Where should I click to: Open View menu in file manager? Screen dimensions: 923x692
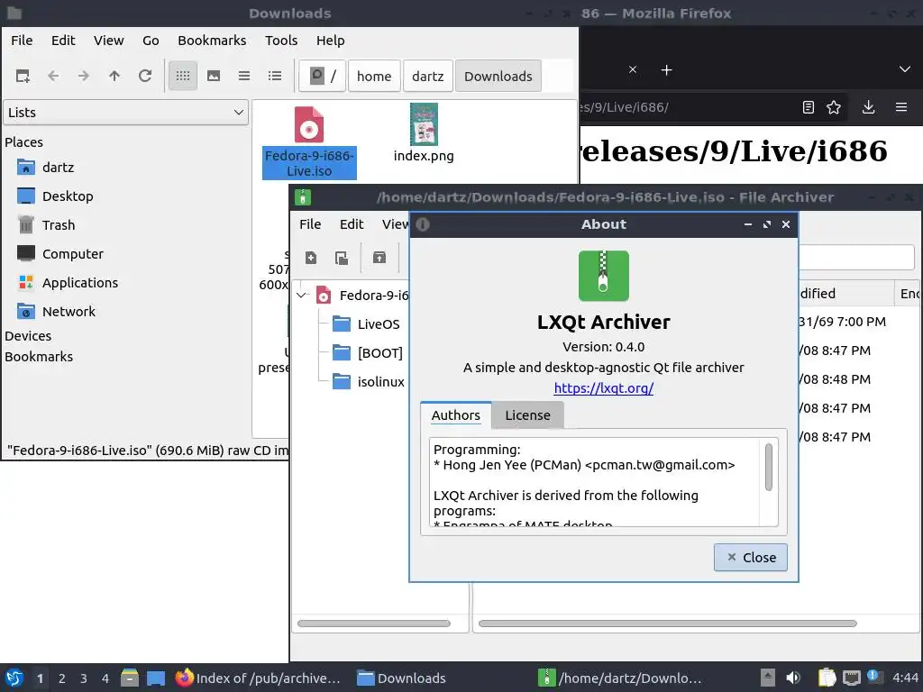tap(109, 40)
